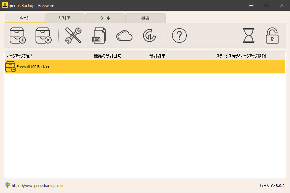Image resolution: width=290 pixels, height=193 pixels.
Task: Open the LOG files viewer
Action: 99,36
